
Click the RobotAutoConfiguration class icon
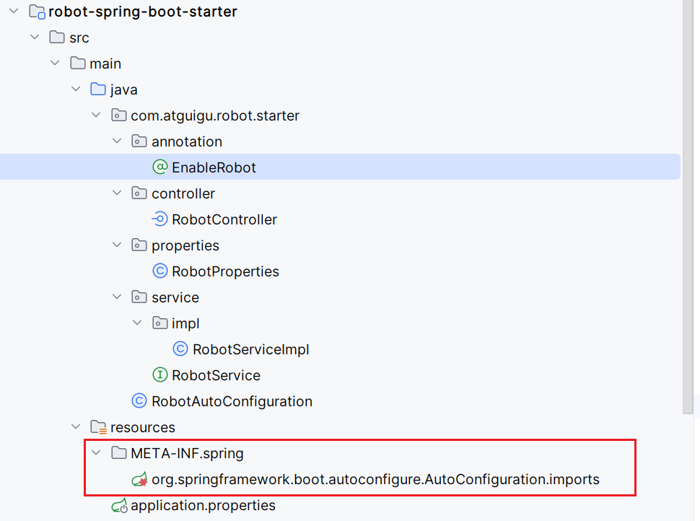click(139, 401)
